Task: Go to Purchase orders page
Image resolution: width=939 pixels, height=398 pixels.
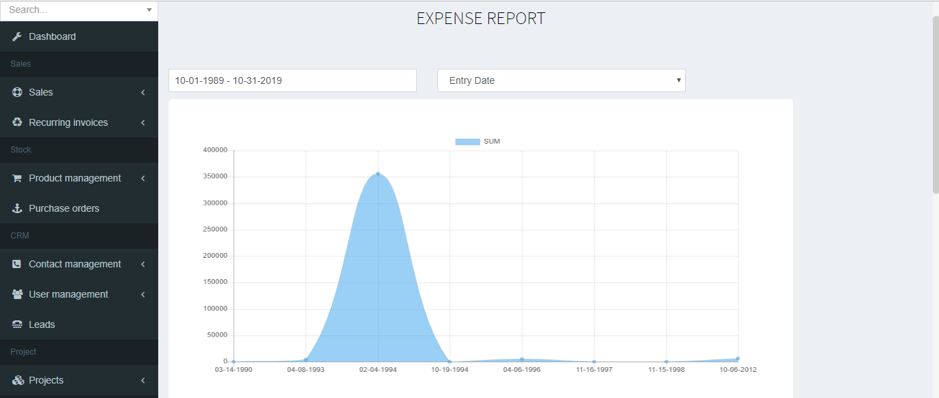Action: point(64,208)
